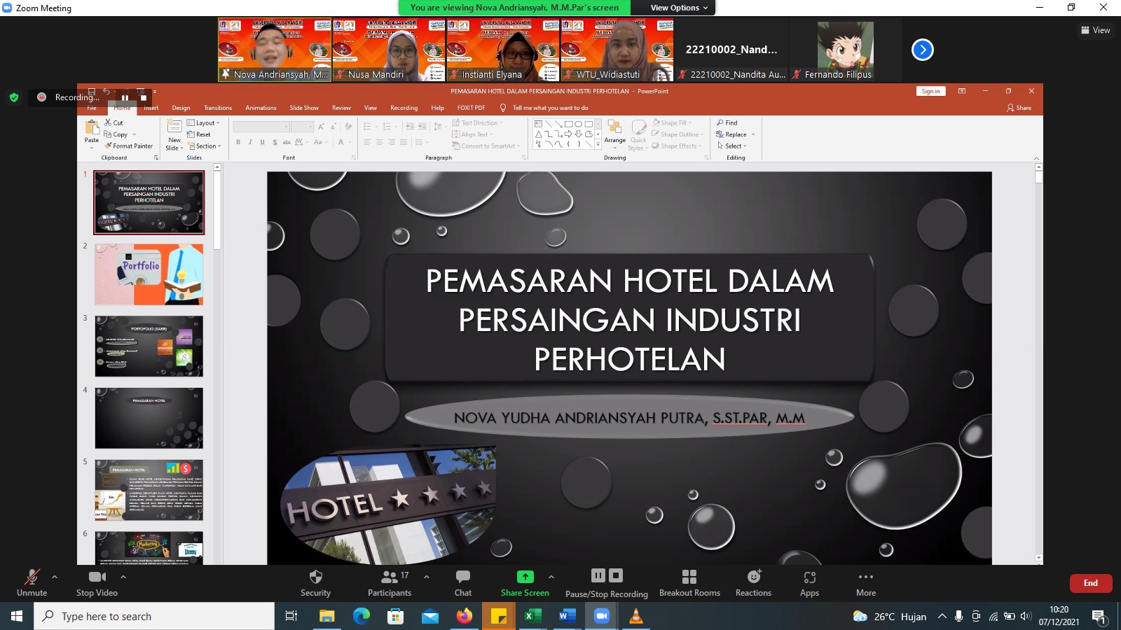Unmute the microphone in Zoom
Screen dimensions: 1121x630
[x=32, y=582]
